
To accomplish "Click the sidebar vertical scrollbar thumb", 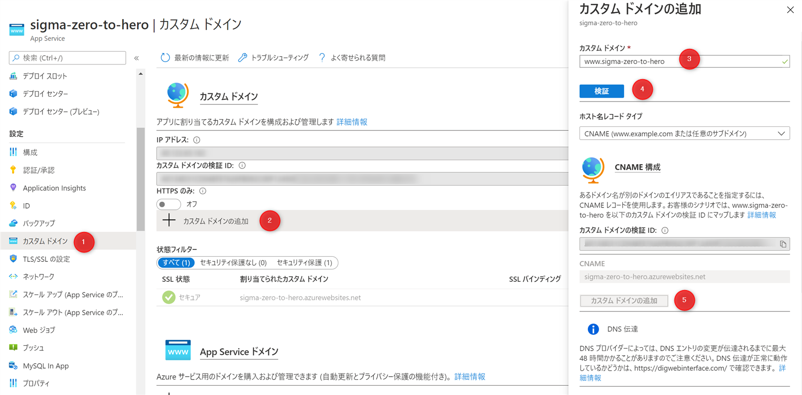I will point(141,179).
